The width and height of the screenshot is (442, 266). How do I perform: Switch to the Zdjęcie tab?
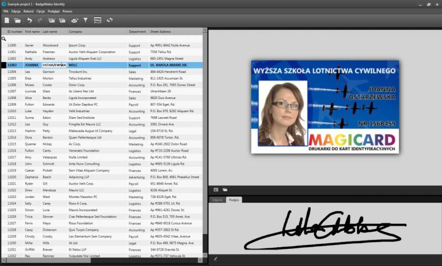pos(217,200)
